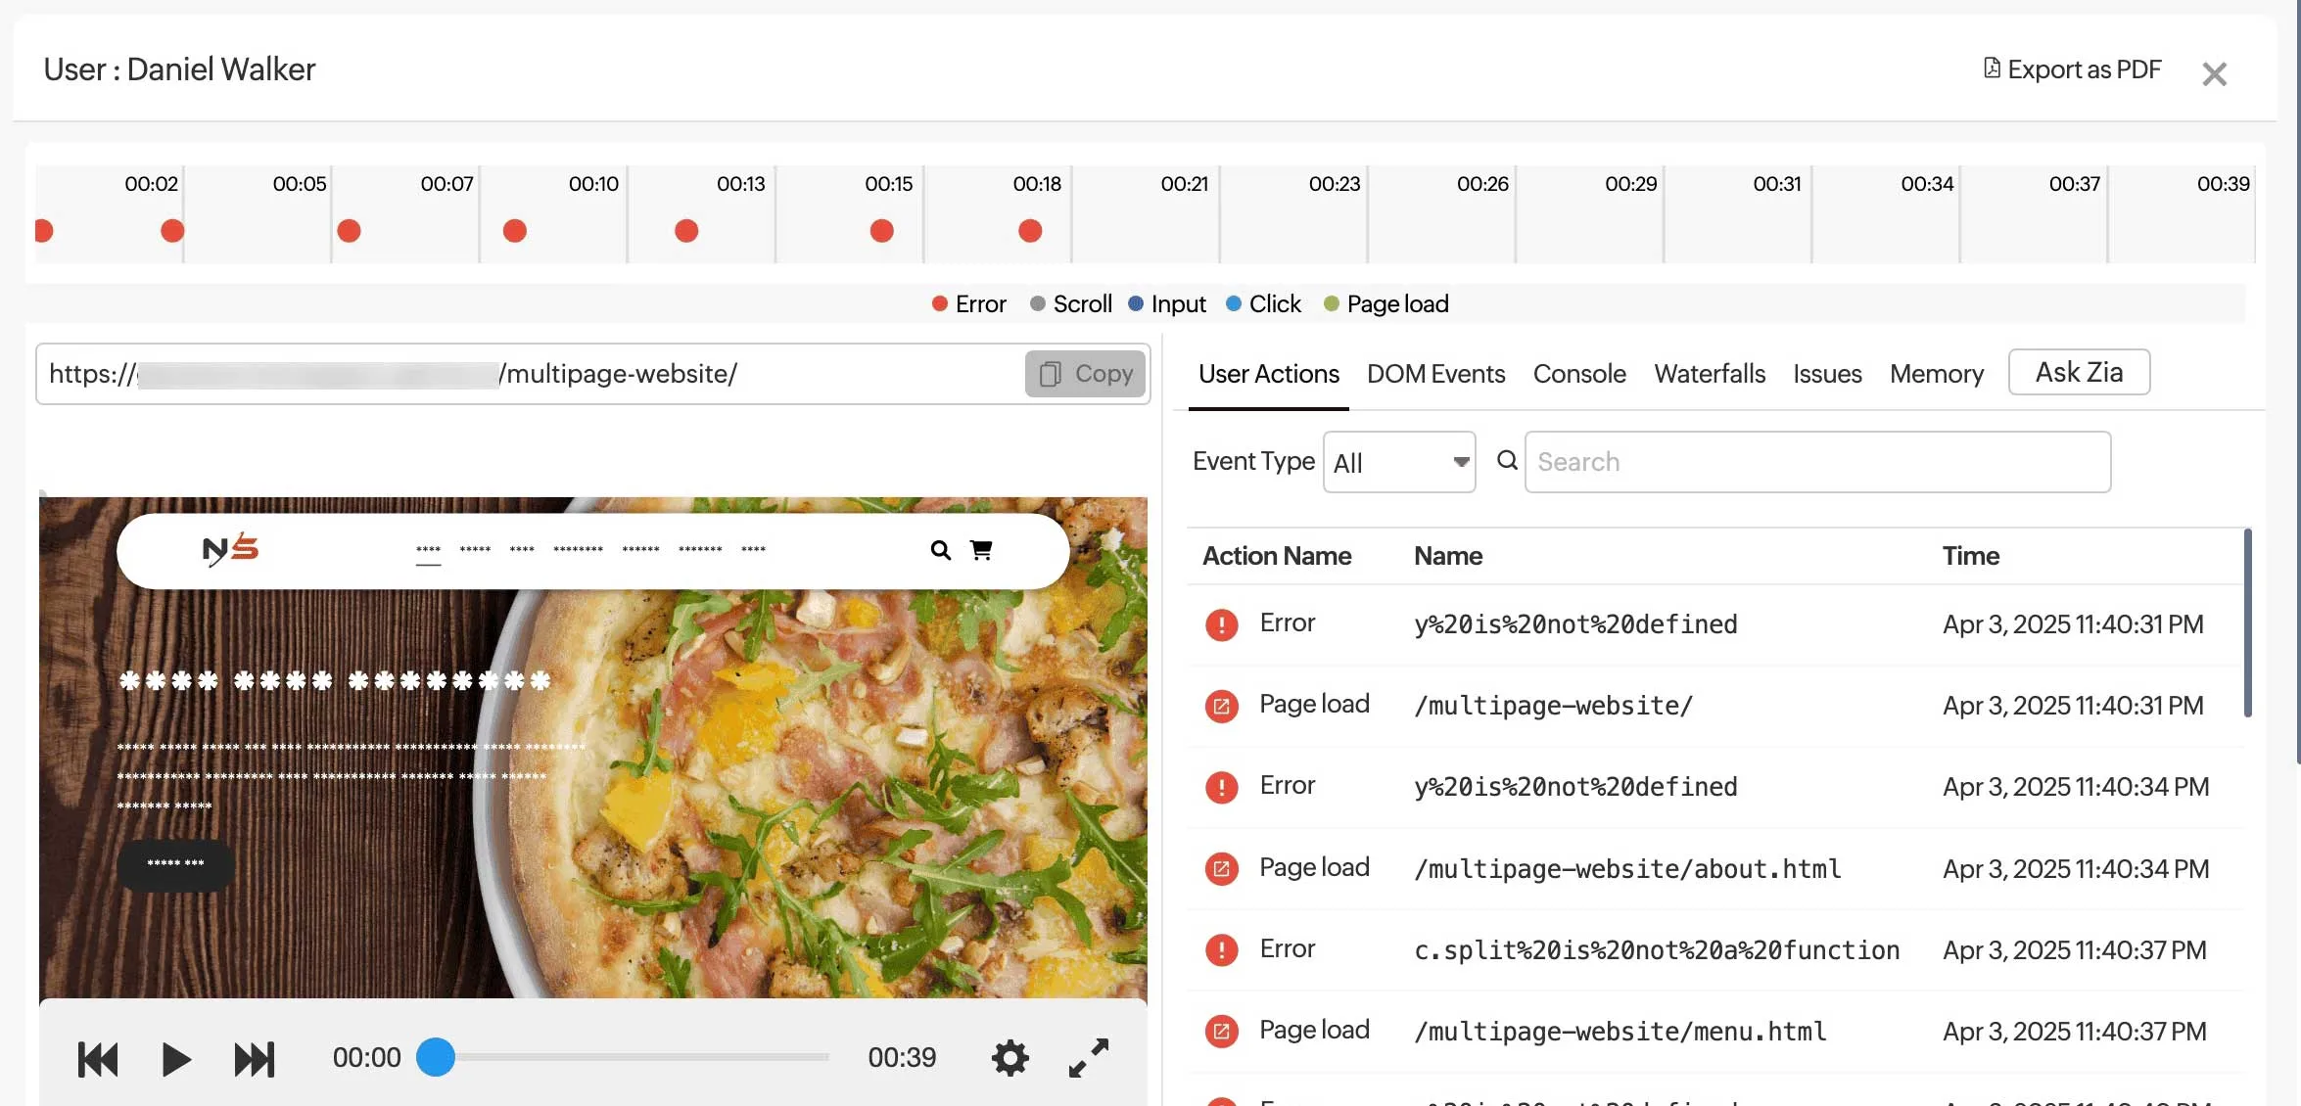Screen dimensions: 2301x1106
Task: Open the Event Type dropdown
Action: (1399, 462)
